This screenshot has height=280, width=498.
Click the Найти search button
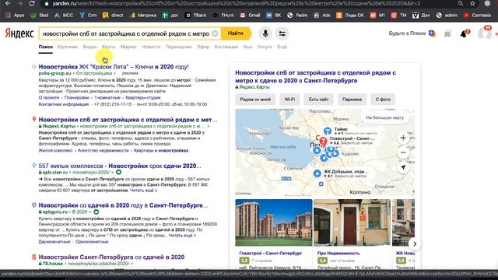coord(236,33)
